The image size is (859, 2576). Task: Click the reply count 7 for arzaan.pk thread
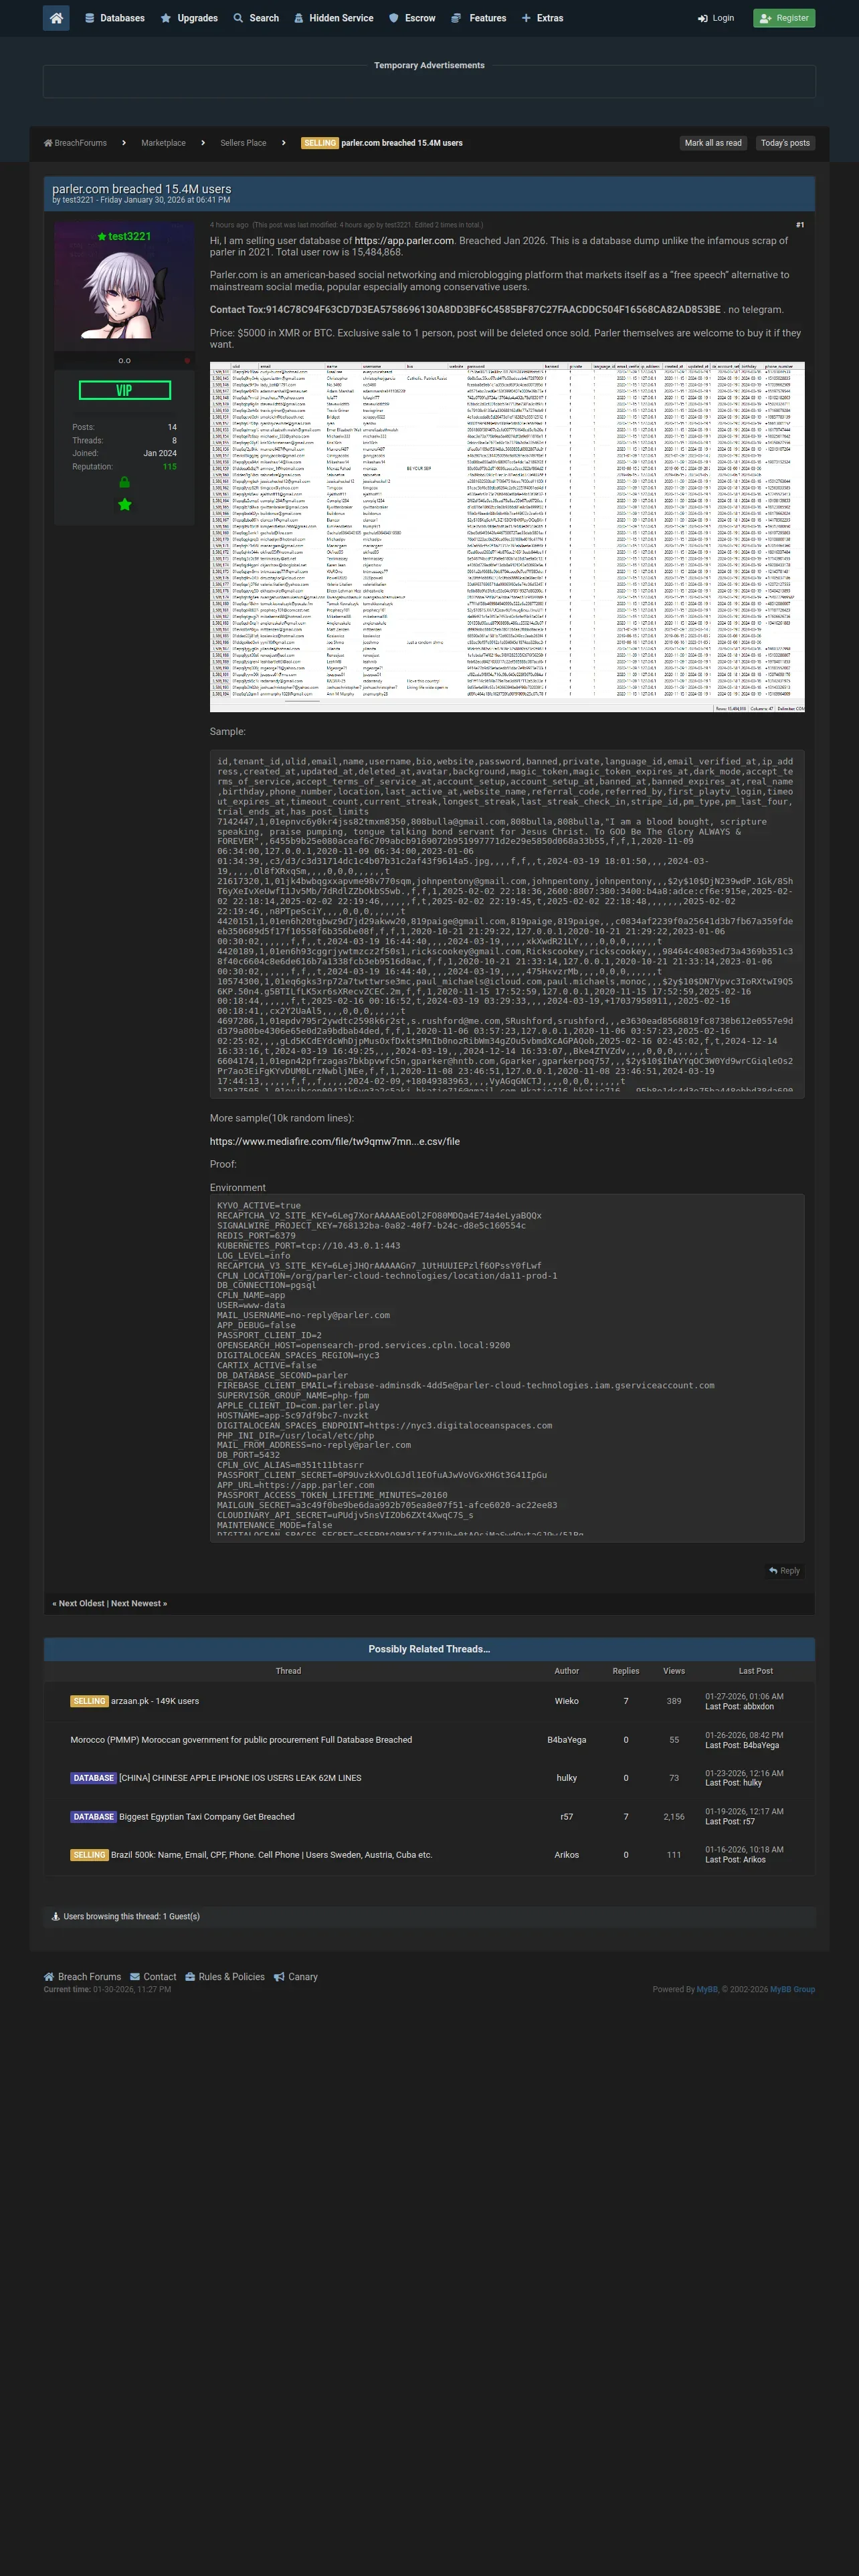tap(626, 1701)
